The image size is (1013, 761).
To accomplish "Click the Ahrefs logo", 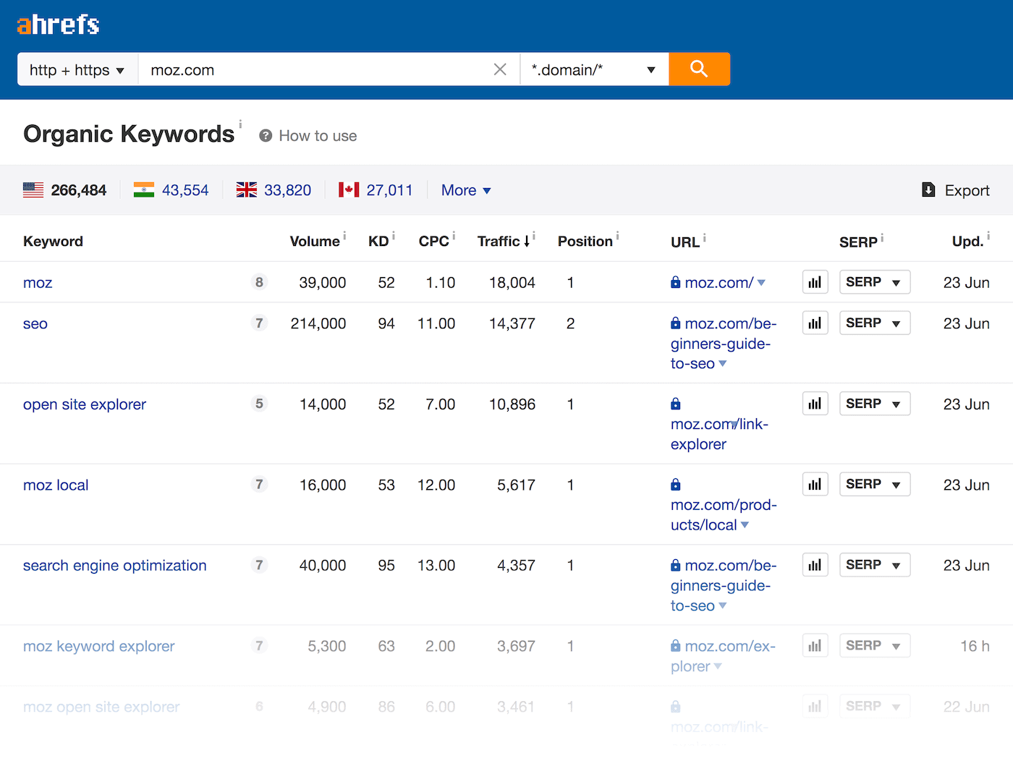I will coord(58,25).
